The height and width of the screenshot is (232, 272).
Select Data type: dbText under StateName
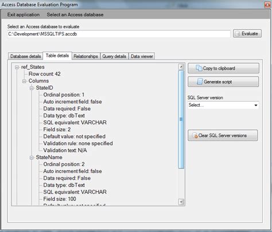(x=64, y=185)
